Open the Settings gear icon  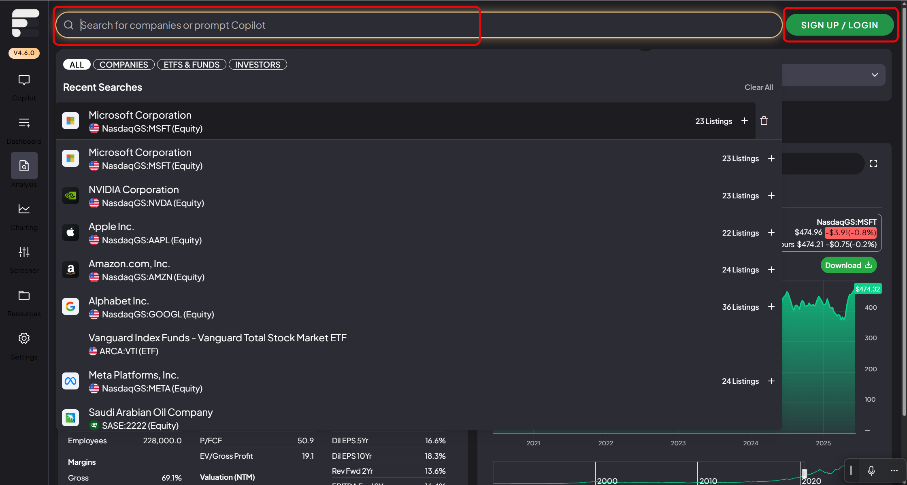[24, 338]
